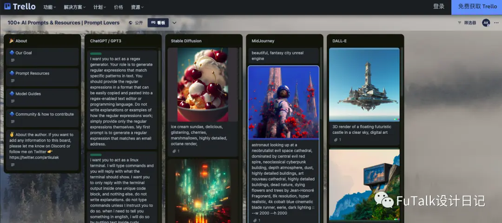502x223 pixels.
Task: Open the Prompt Resources card
Action: click(42, 77)
